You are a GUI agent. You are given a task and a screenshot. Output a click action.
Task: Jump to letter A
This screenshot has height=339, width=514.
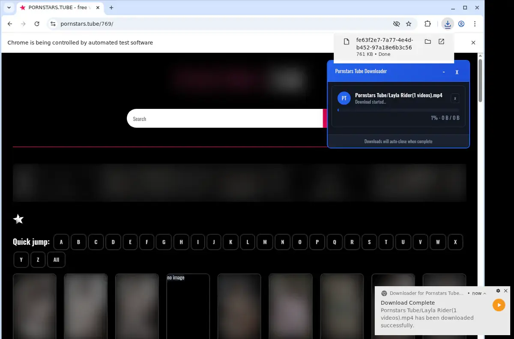(61, 242)
